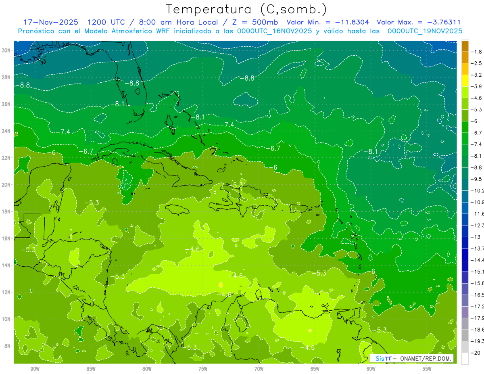This screenshot has width=484, height=374.
Task: Click the title "Temperatura (C,somb.)"
Action: [x=246, y=9]
